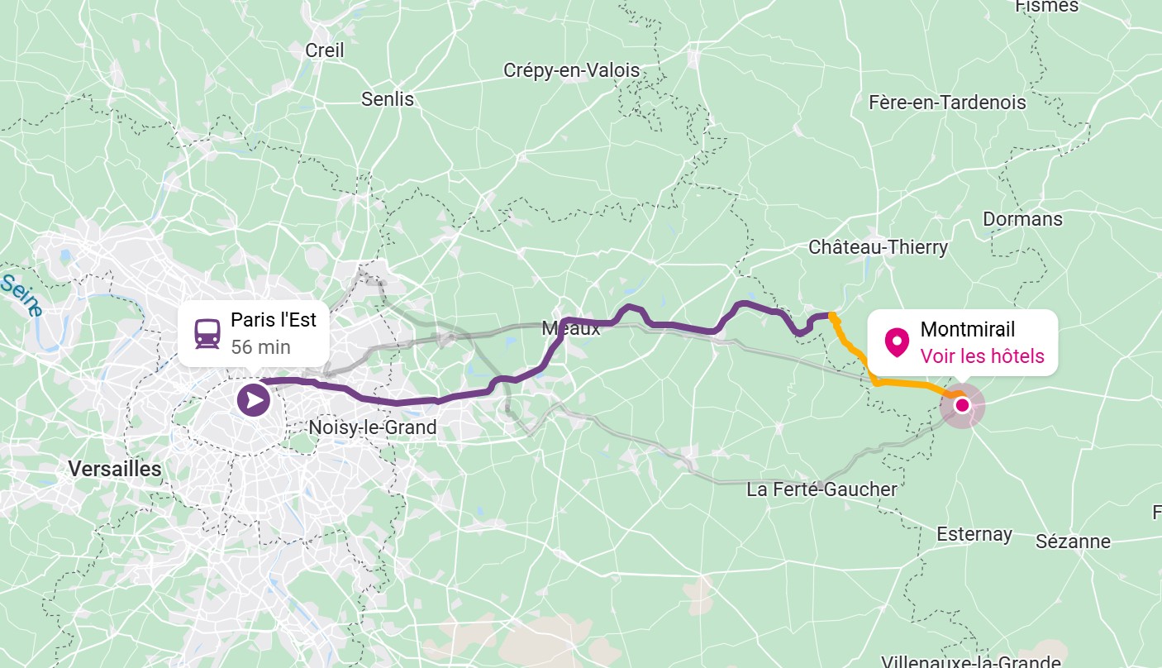
Task: Click the Crépy-en-Valois town label
Action: click(x=572, y=70)
